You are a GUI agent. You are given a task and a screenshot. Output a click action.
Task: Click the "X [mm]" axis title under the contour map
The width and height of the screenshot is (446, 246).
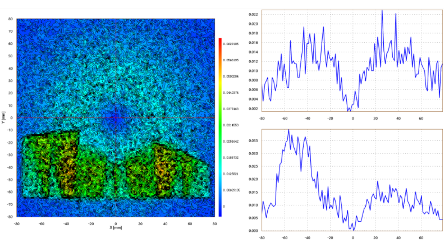[115, 228]
